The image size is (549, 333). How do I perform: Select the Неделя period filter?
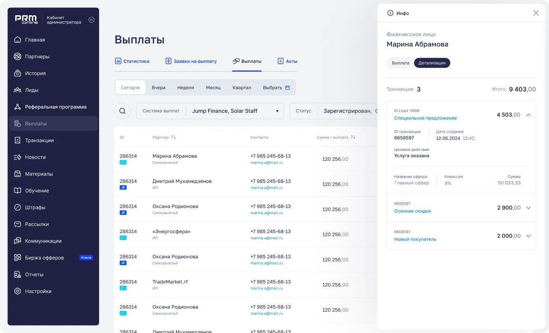coord(185,88)
